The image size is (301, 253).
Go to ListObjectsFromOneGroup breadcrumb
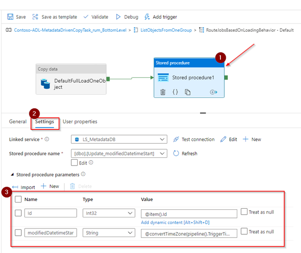[x=166, y=30]
